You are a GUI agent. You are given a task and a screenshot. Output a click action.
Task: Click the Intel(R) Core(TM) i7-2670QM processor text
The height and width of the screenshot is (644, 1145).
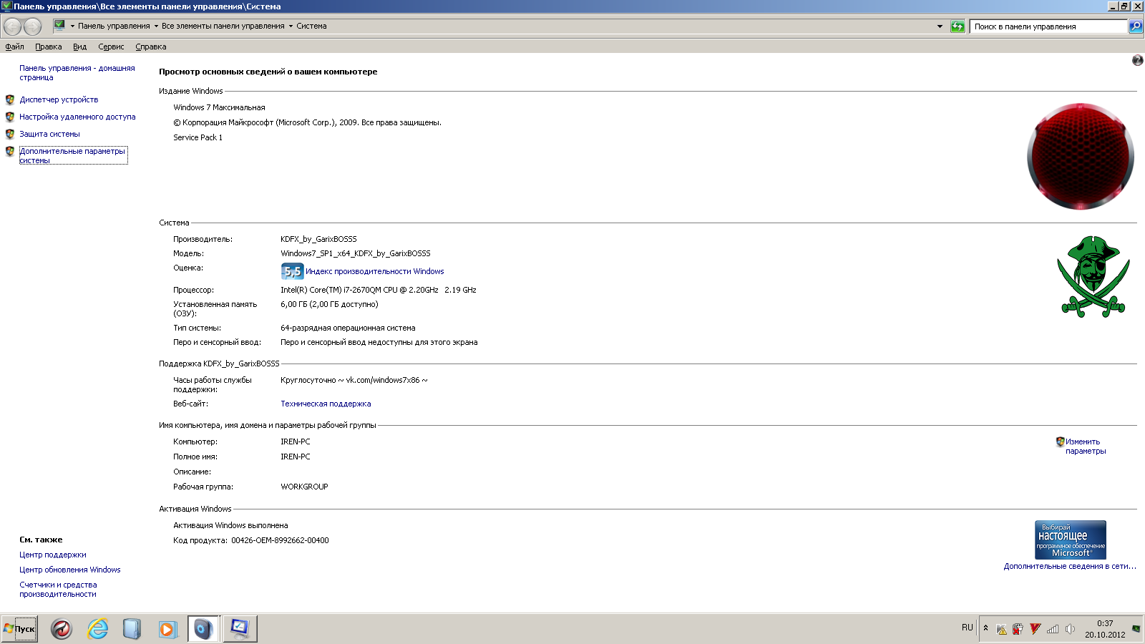coord(379,290)
